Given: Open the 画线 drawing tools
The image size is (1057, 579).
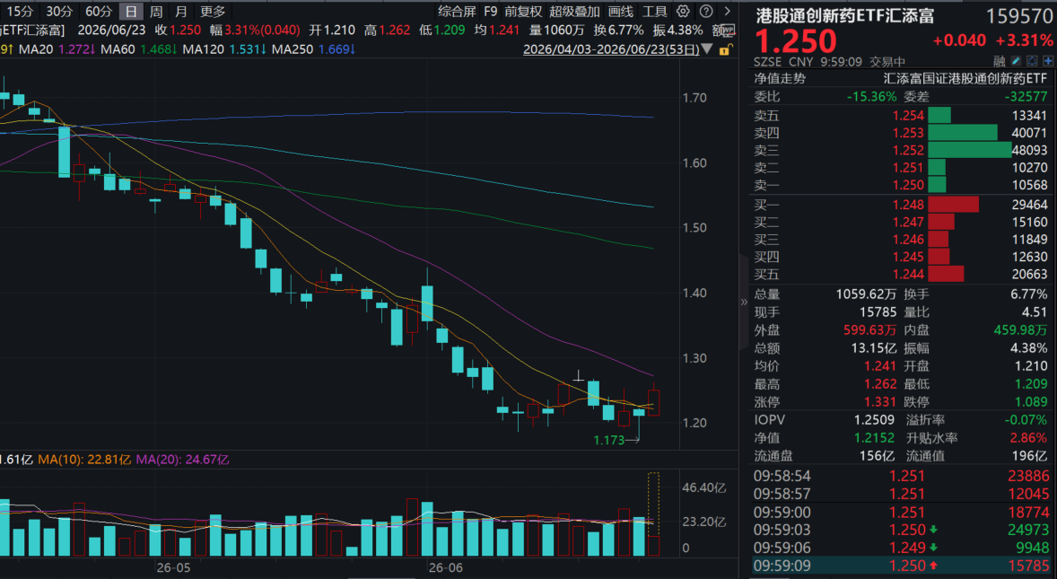Looking at the screenshot, I should click(x=620, y=12).
